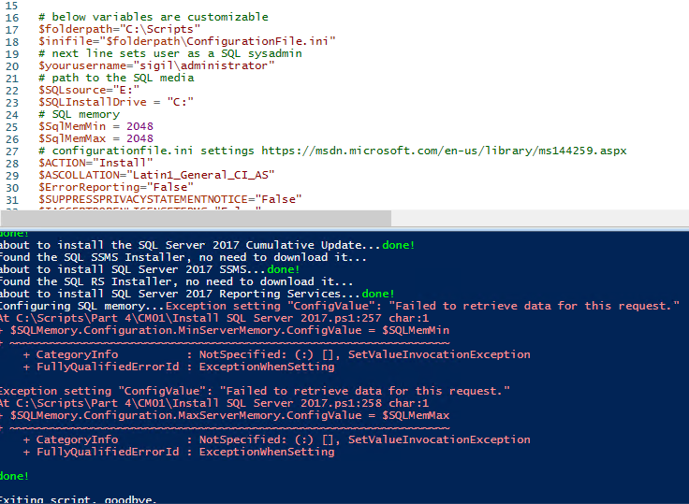This screenshot has width=689, height=504.
Task: Click the msdn.microsoft.com URL in comment
Action: [444, 151]
